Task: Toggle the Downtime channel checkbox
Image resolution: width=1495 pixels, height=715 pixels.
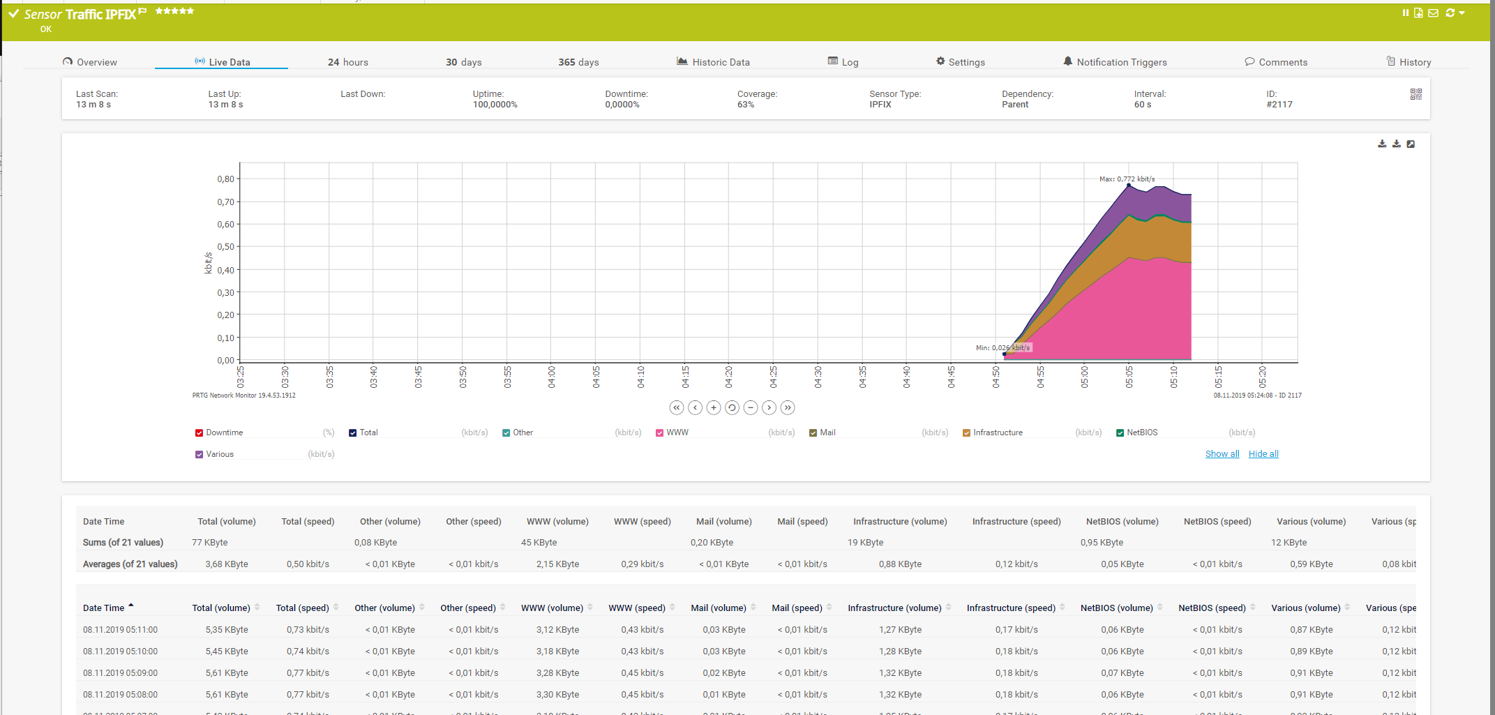Action: point(199,433)
